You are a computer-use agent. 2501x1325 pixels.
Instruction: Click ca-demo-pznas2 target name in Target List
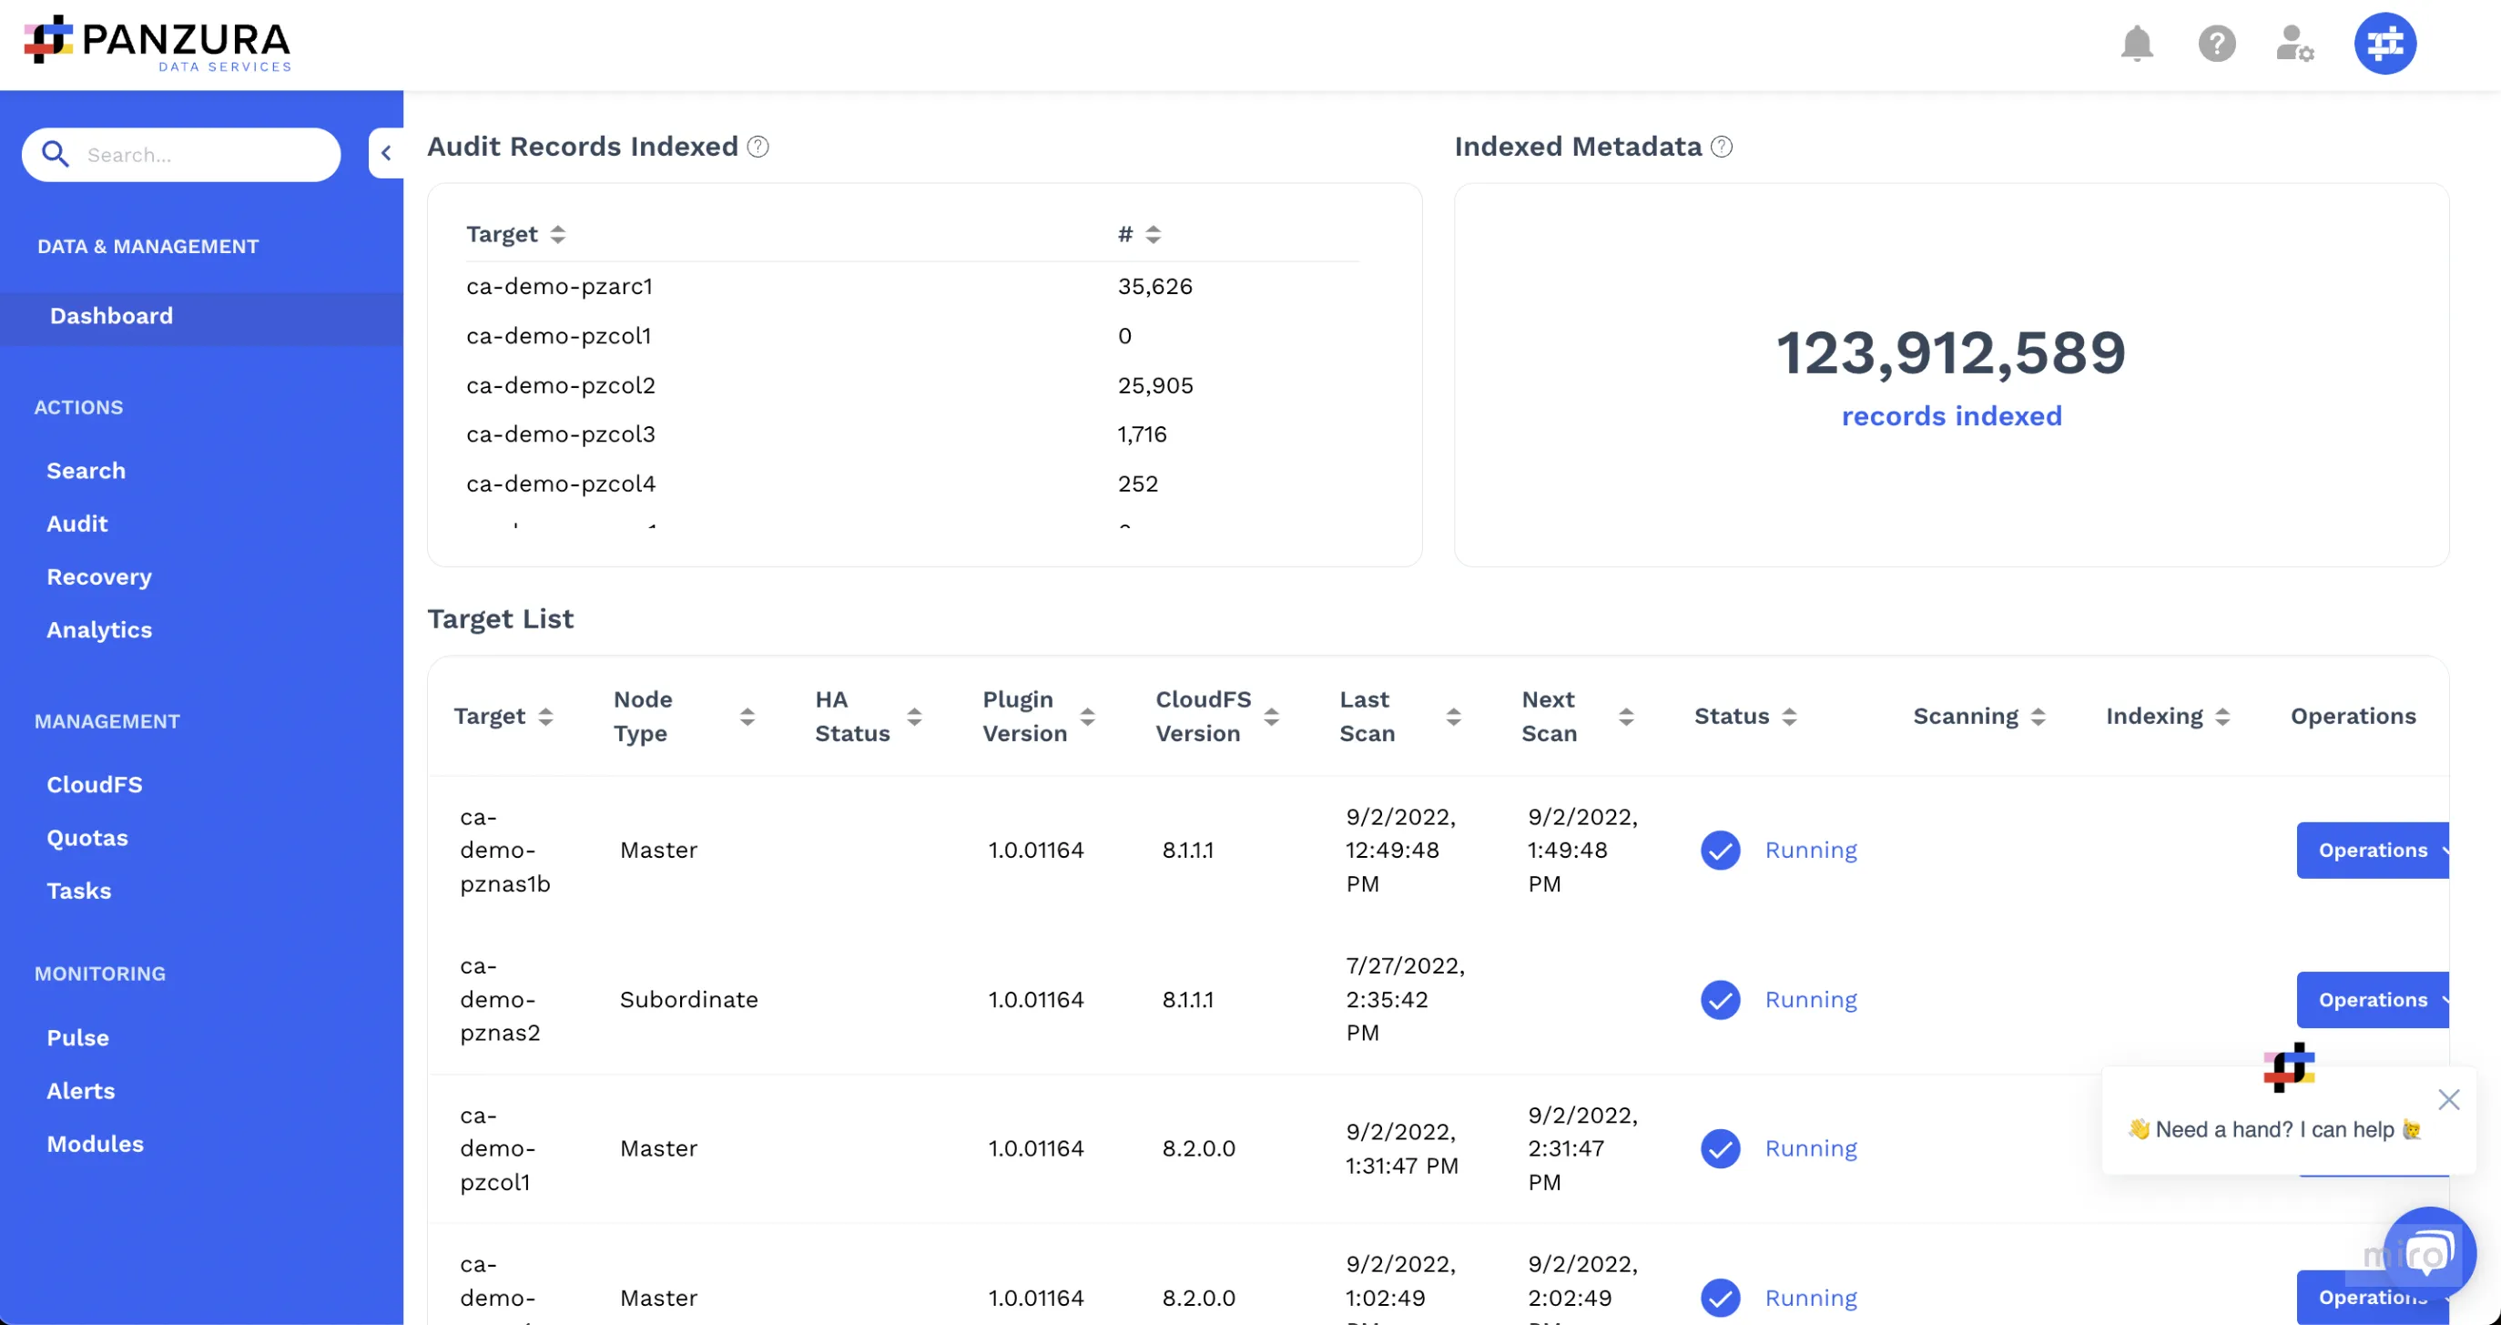pos(500,1001)
